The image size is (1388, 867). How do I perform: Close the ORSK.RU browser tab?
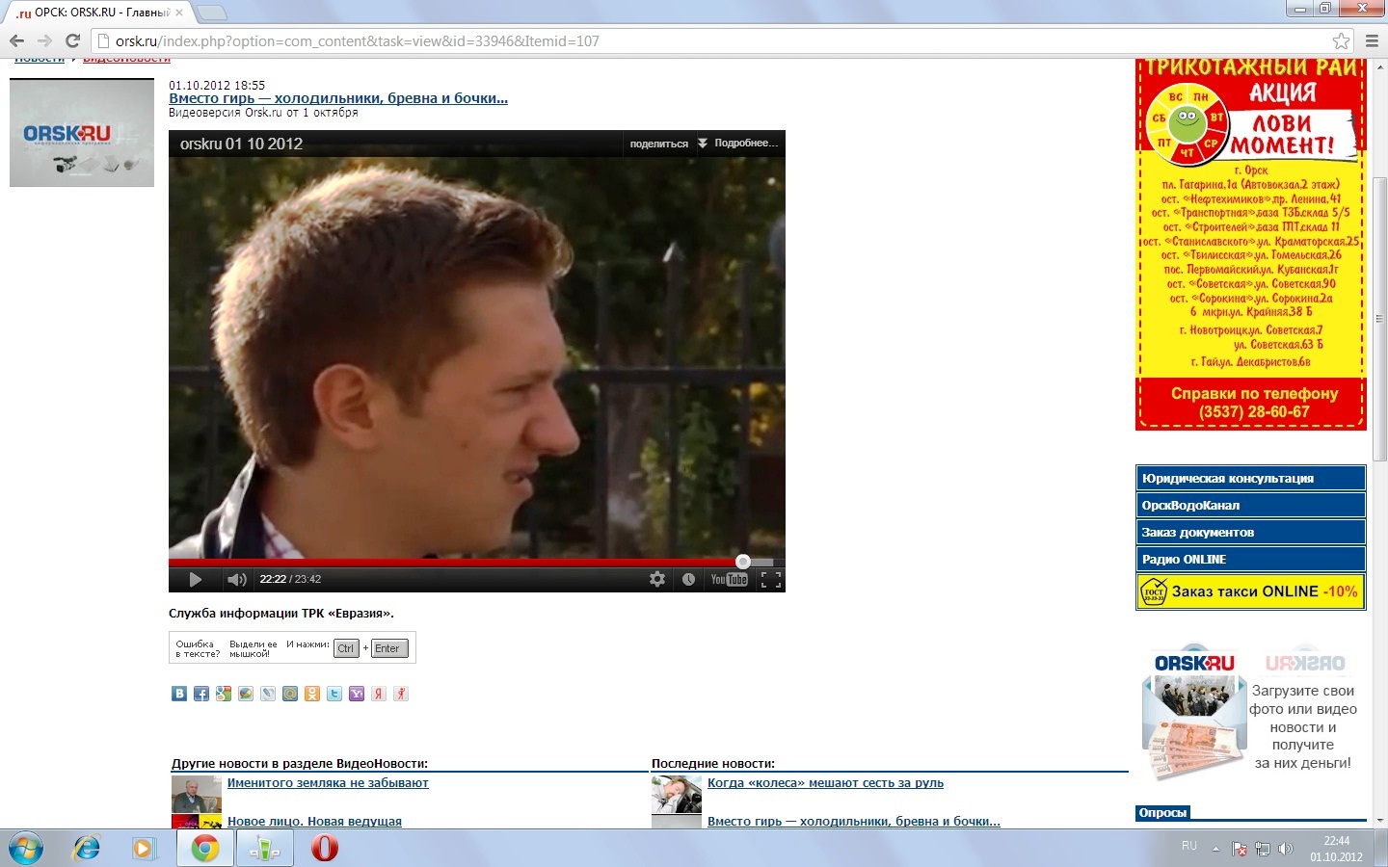coord(179,13)
